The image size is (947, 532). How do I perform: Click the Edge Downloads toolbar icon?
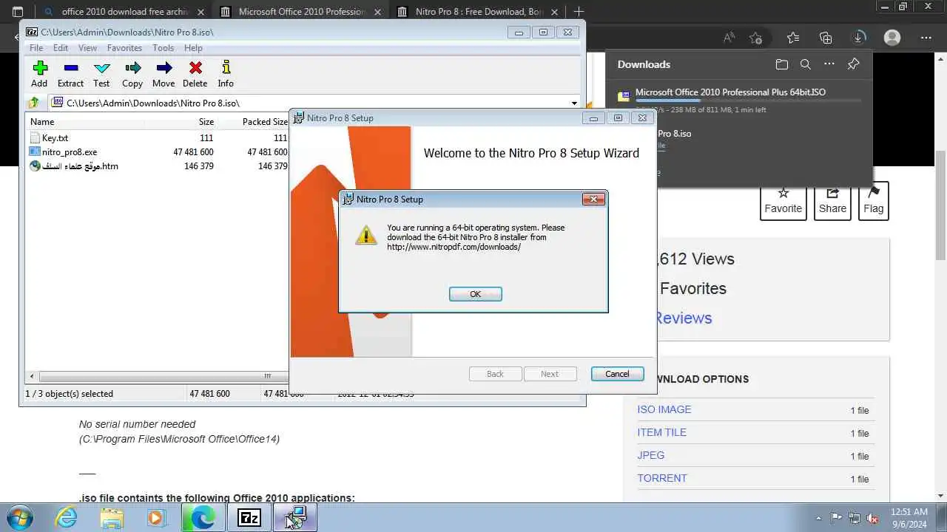click(x=859, y=38)
